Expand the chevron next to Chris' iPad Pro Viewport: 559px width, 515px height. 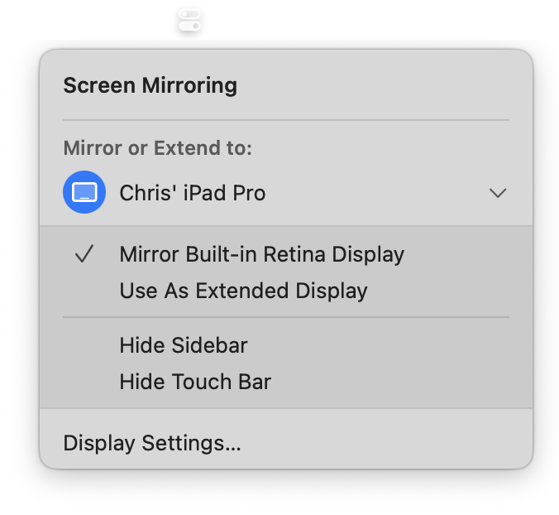point(497,193)
